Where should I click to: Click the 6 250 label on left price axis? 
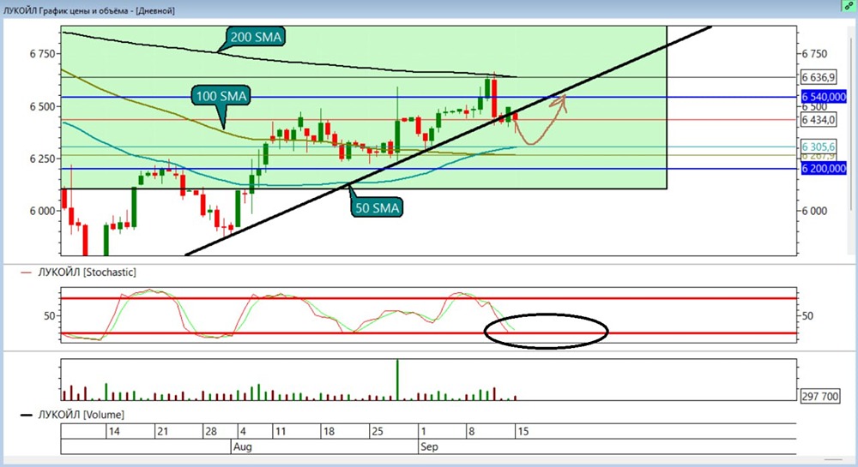42,159
